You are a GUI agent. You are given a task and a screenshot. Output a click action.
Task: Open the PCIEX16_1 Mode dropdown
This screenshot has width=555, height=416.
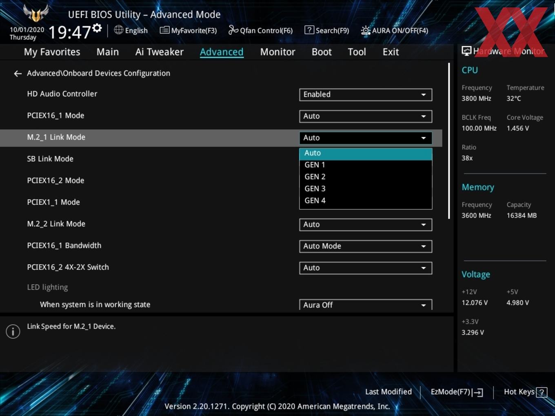366,116
